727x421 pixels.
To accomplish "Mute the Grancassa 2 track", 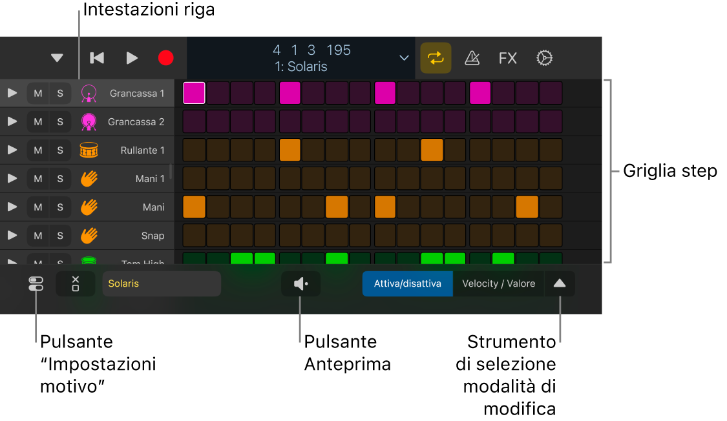I will (x=37, y=121).
